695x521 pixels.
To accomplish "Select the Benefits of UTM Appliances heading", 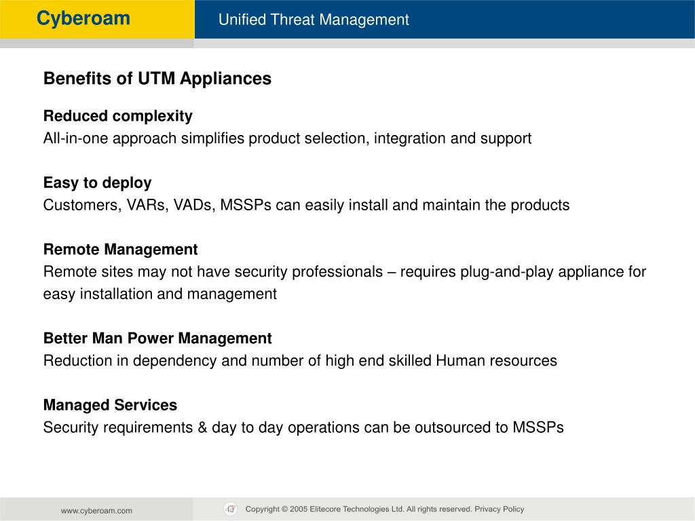I will pyautogui.click(x=157, y=79).
